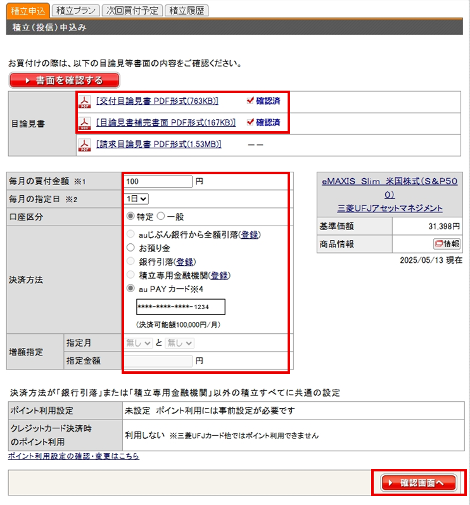Go to the 積立履歴 tab

[x=186, y=10]
